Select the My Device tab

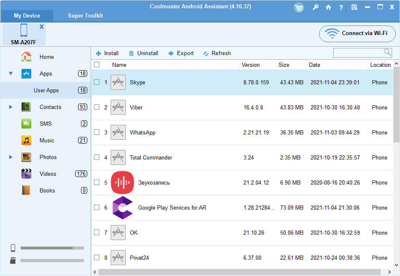[x=27, y=16]
